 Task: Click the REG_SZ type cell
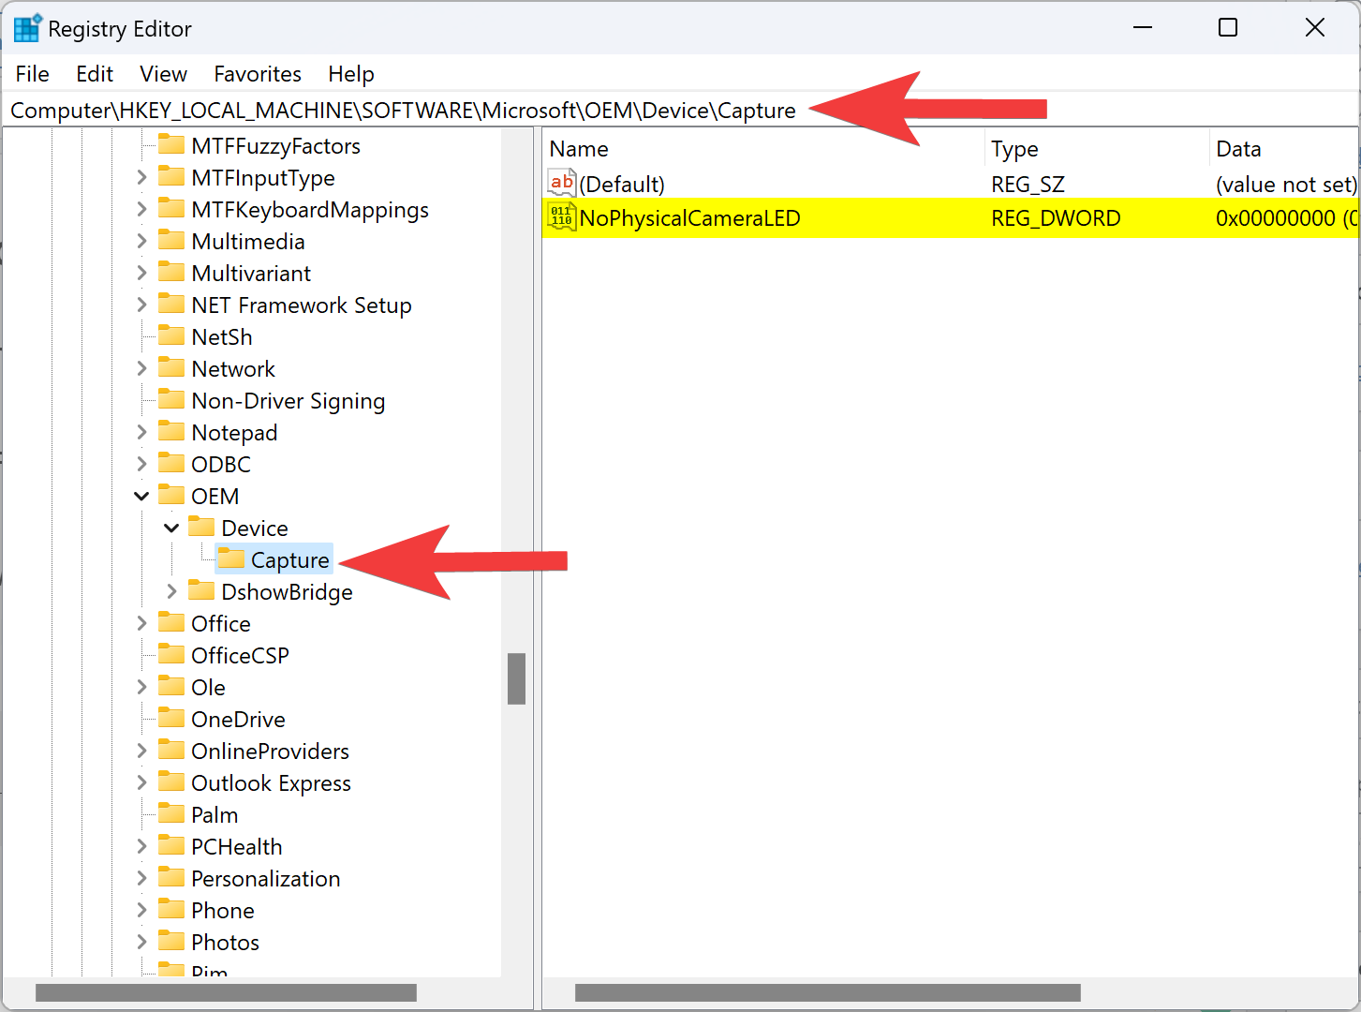tap(1028, 185)
